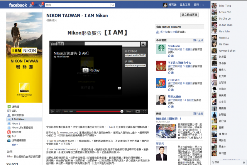This screenshot has width=247, height=165.
Task: Click the create fan page button
Action: point(189,15)
